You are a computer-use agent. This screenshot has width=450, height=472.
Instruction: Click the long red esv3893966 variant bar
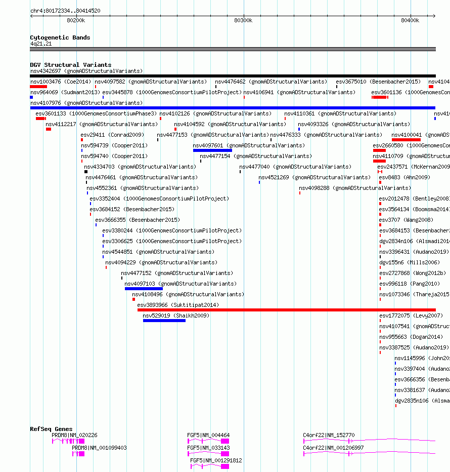[287, 310]
